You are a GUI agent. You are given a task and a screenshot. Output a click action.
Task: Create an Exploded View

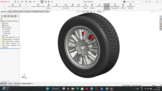tap(99, 6)
